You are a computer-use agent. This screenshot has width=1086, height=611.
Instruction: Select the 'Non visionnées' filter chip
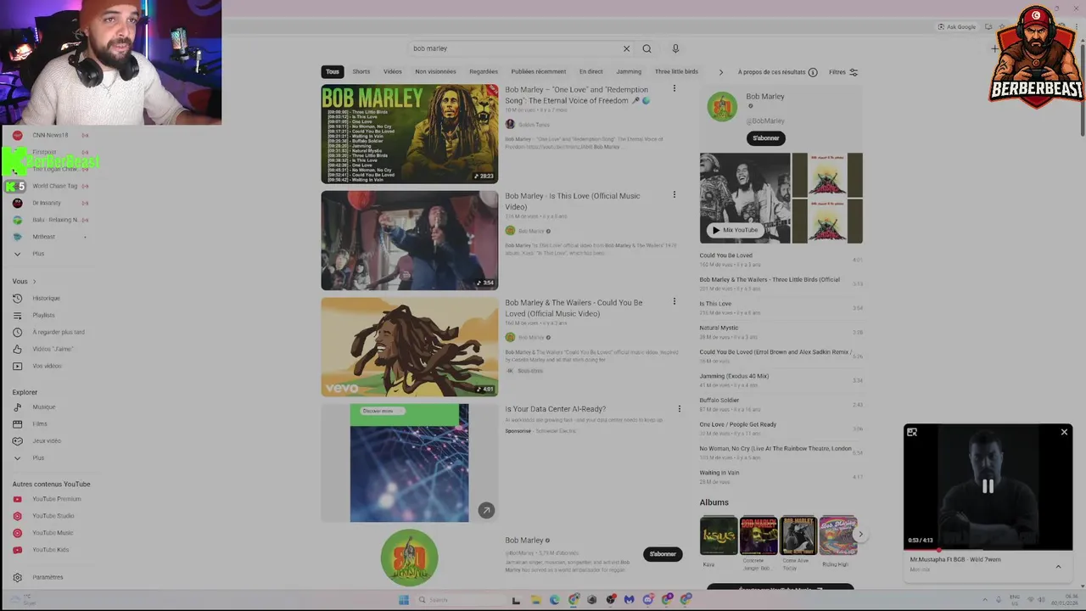[x=435, y=72]
